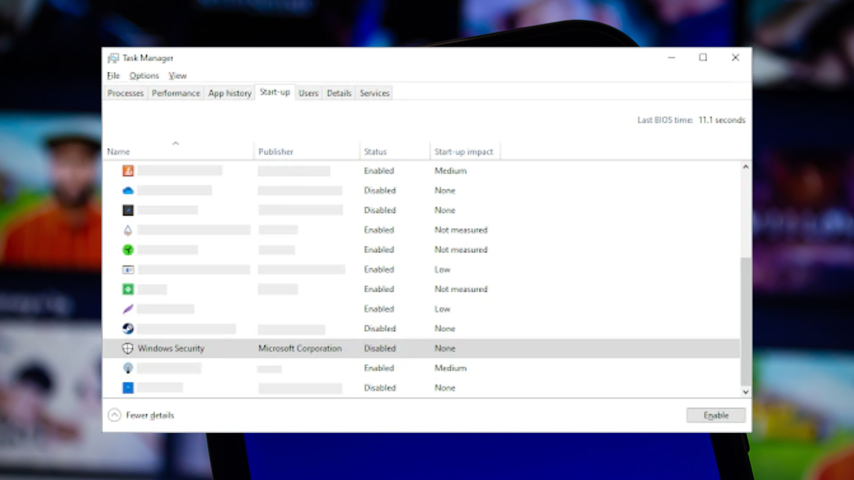Select the blue square icon in last row

click(x=128, y=388)
